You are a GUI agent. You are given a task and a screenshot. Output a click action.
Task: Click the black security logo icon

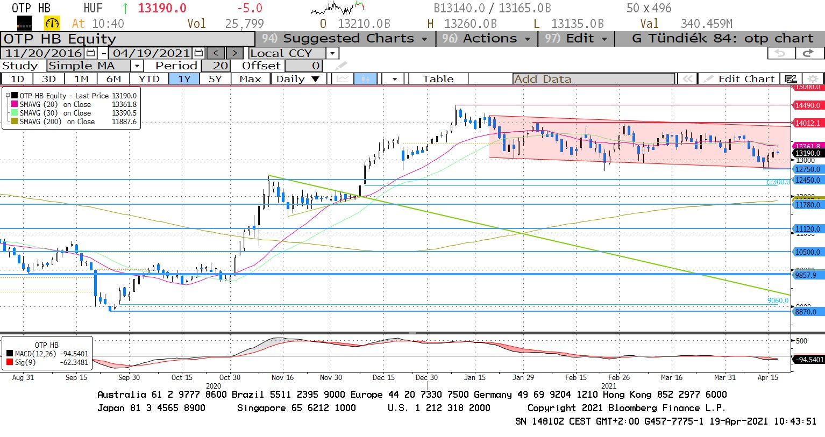24,23
